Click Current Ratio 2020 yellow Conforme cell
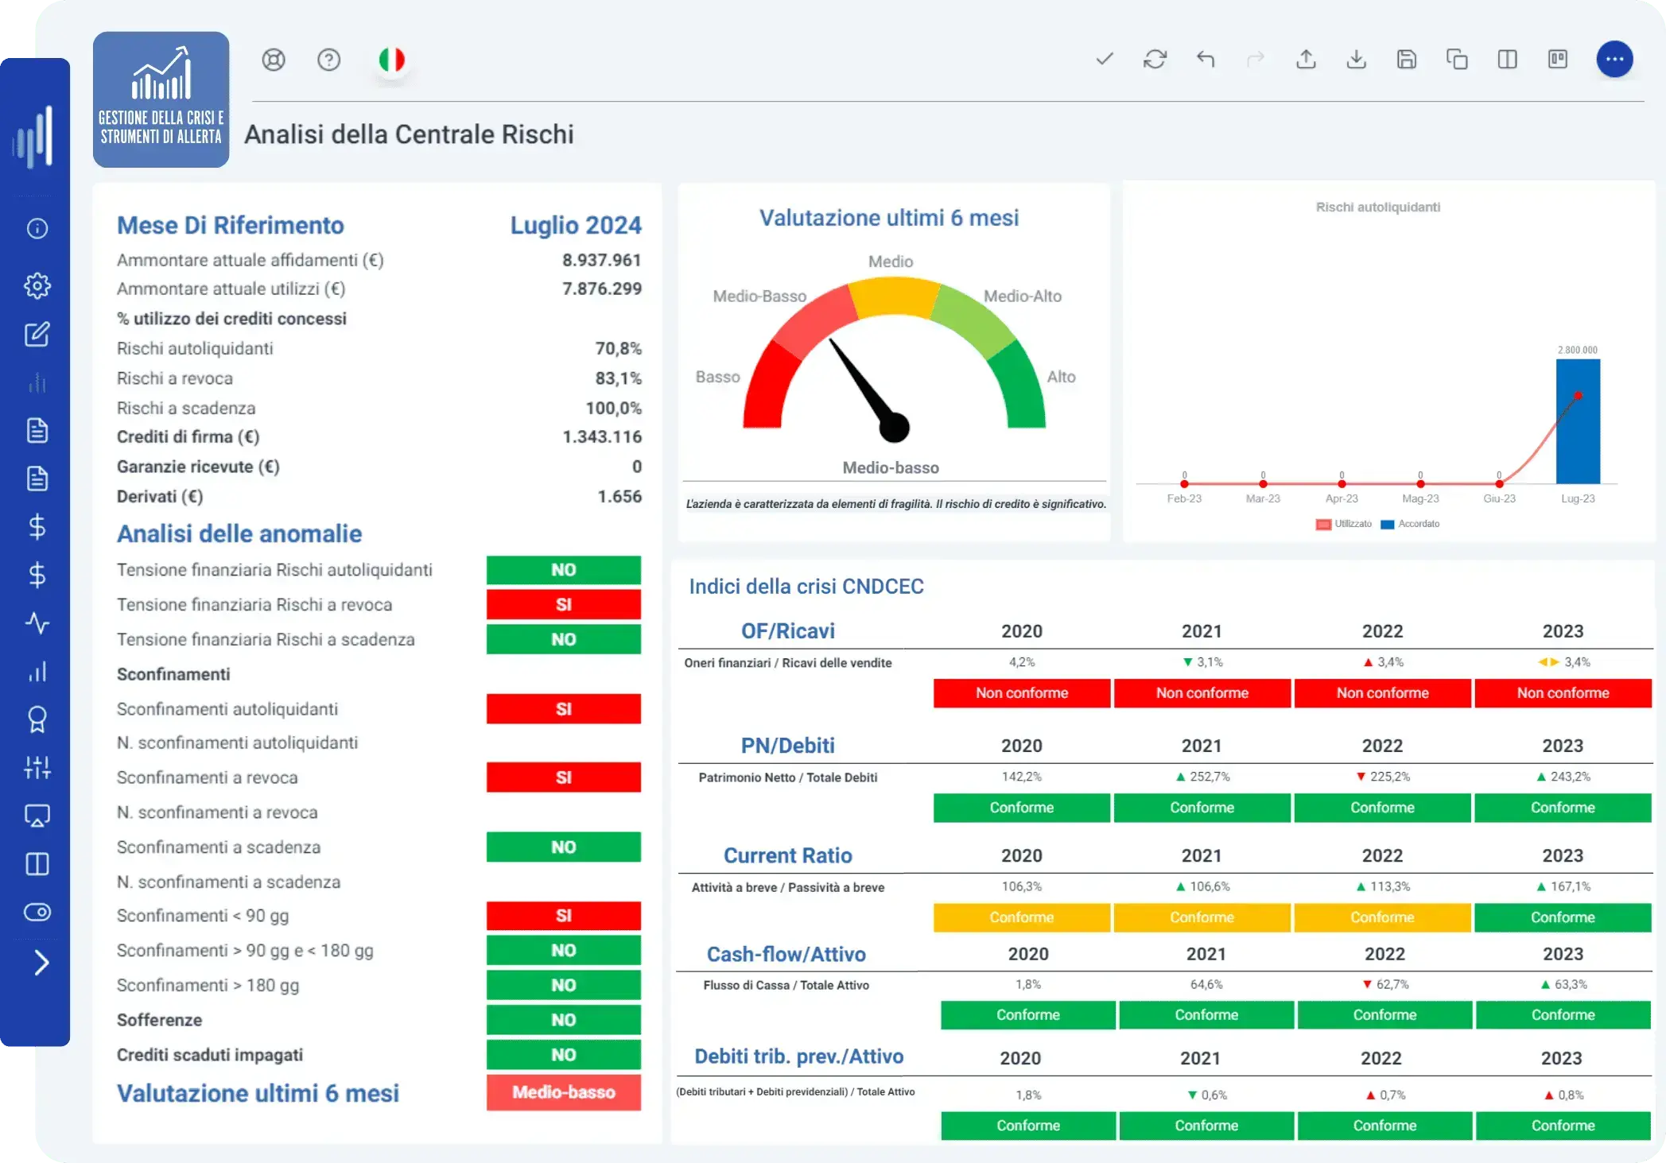The height and width of the screenshot is (1163, 1666). (x=1021, y=917)
